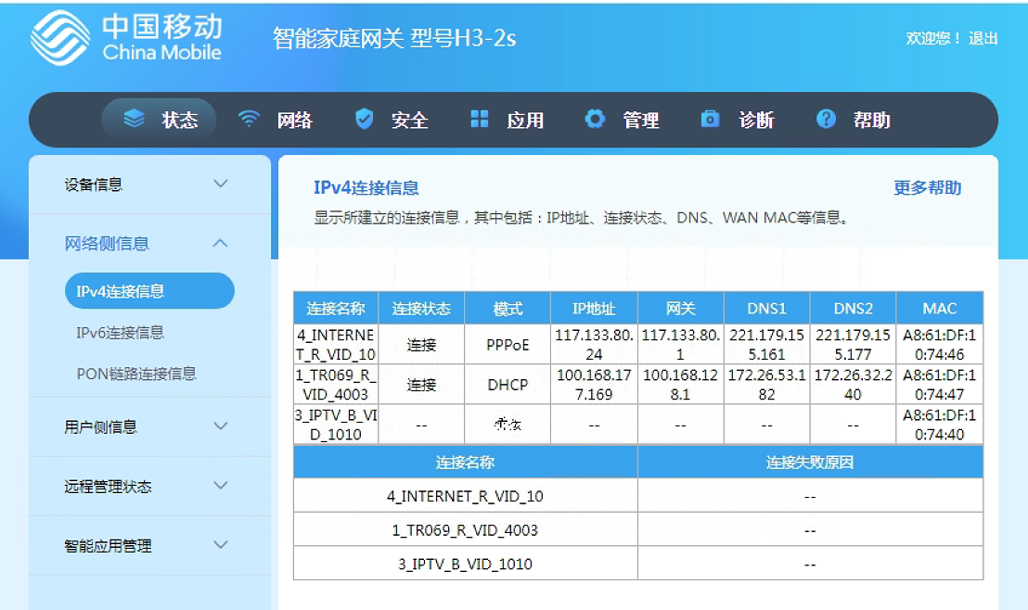Open the 诊断 (Diagnosis) camera icon
This screenshot has width=1028, height=610.
click(711, 119)
